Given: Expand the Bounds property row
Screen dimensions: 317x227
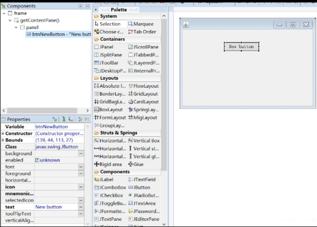Looking at the screenshot, I should click(x=2, y=140).
